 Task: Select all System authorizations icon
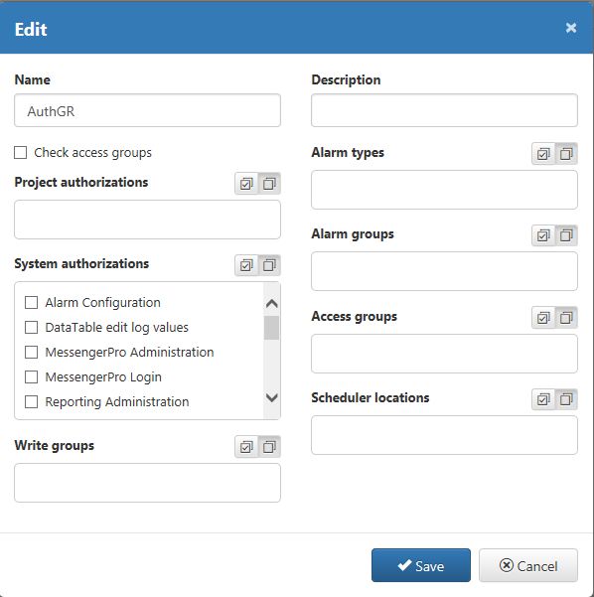pyautogui.click(x=246, y=265)
